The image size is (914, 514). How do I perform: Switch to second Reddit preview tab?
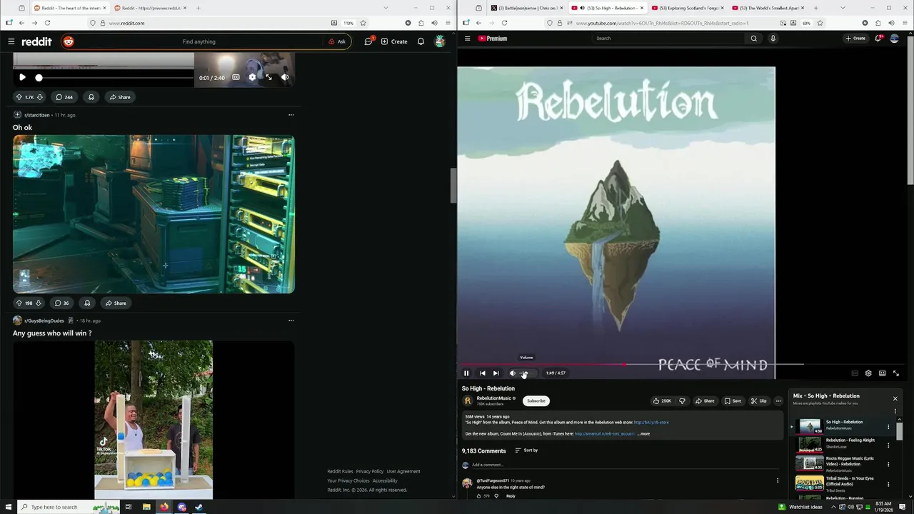click(151, 8)
